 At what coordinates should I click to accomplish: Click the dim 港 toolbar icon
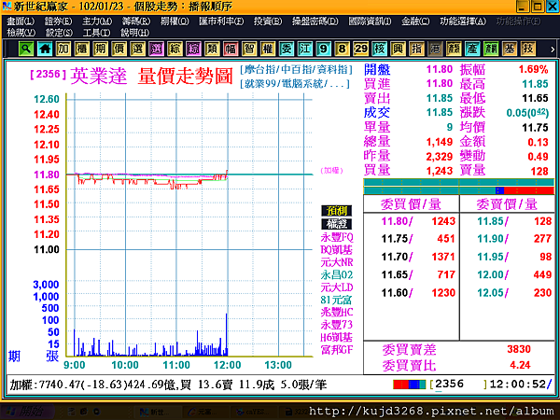coord(435,49)
